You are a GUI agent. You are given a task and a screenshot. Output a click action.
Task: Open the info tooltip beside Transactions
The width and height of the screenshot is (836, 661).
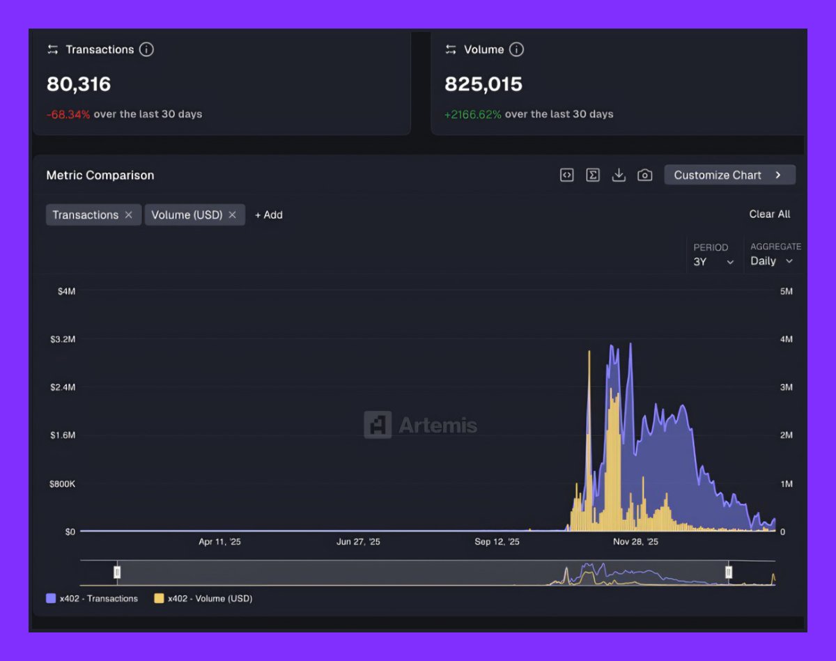tap(146, 49)
